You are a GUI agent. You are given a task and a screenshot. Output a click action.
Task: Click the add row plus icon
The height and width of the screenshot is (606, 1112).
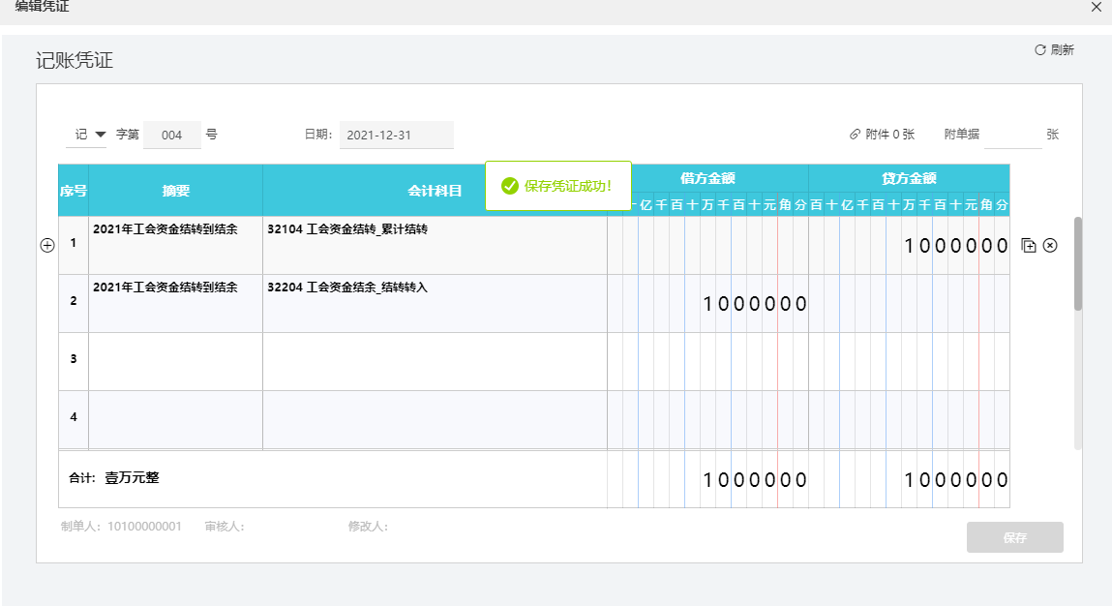coord(46,246)
